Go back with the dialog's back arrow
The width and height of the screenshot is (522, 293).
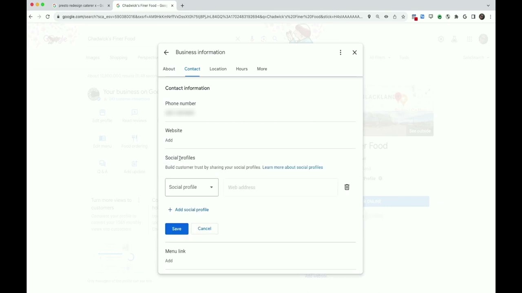tap(166, 52)
